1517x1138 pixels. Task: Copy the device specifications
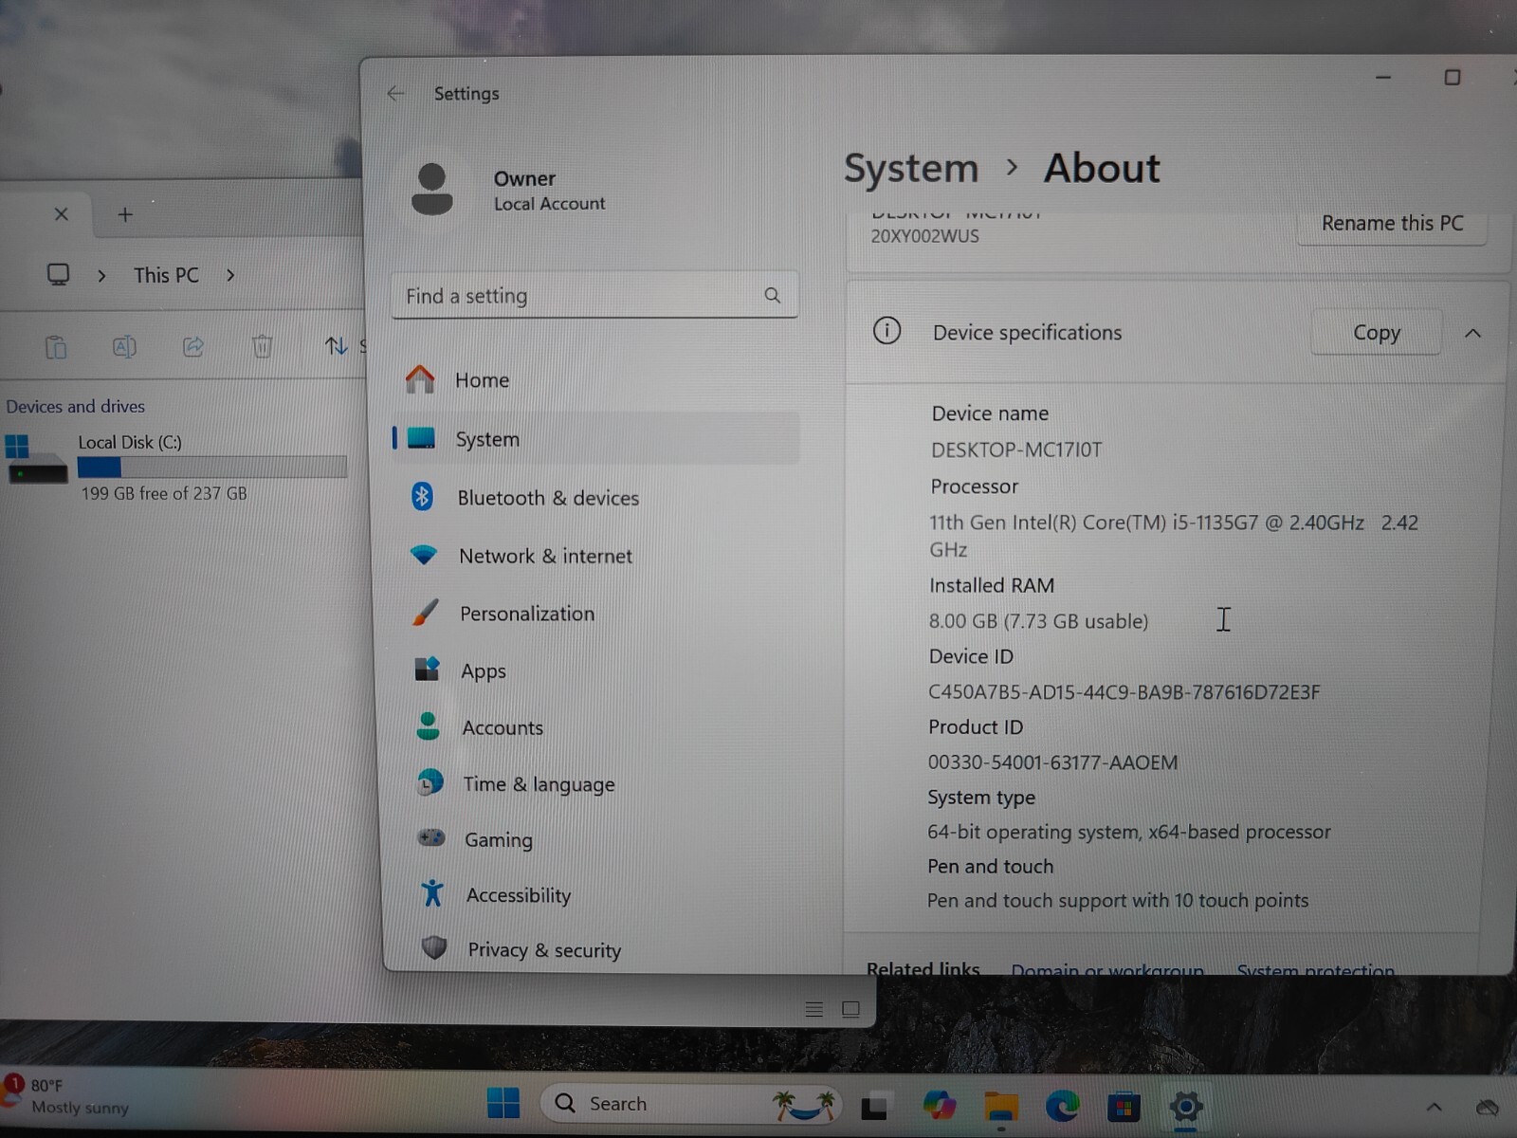point(1376,333)
